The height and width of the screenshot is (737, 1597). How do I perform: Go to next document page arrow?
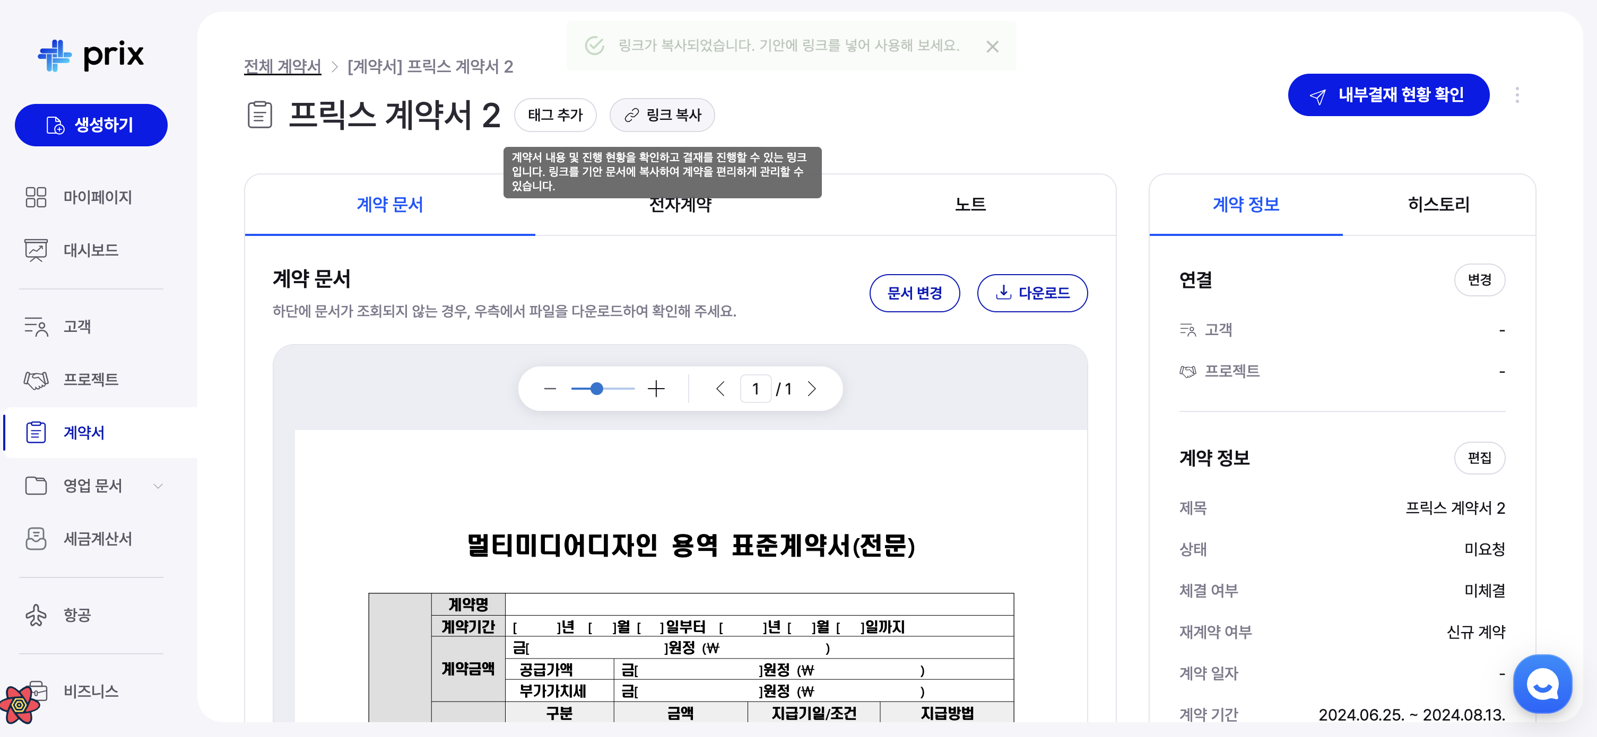[x=812, y=389]
